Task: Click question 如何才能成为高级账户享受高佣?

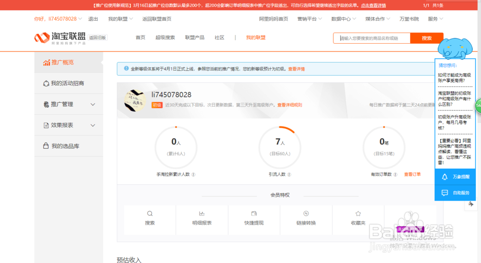Action: coord(455,78)
